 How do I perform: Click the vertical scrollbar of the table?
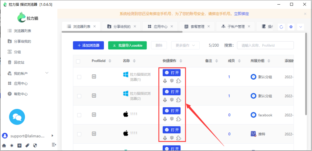(306, 74)
